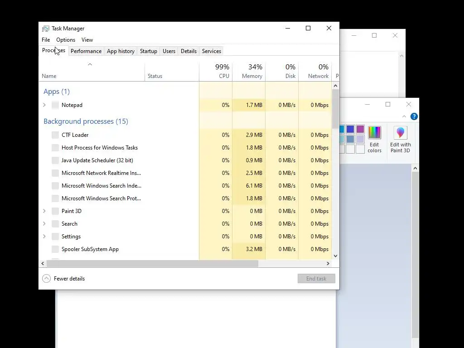Image resolution: width=464 pixels, height=348 pixels.
Task: Click the 6.1 MB memory value
Action: pyautogui.click(x=254, y=185)
